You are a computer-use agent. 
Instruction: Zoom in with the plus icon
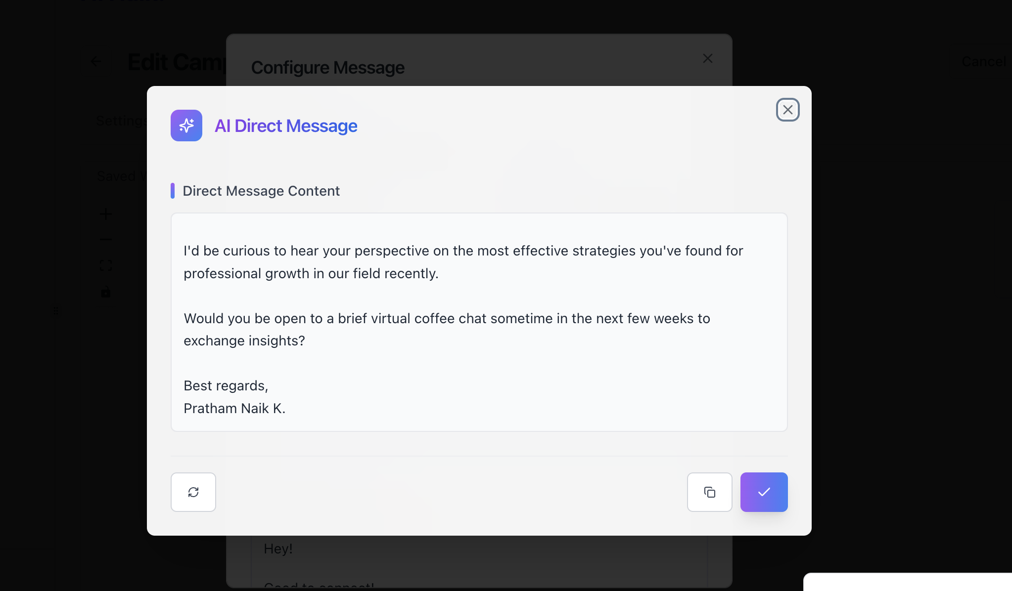(105, 214)
